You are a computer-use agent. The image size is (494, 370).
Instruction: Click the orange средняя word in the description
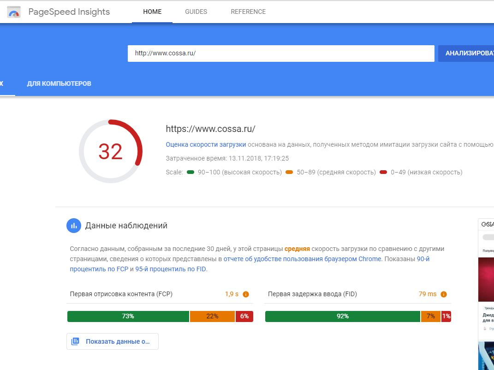tap(297, 249)
